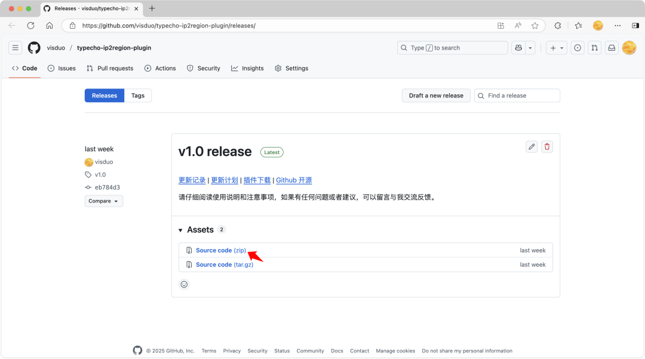Open visduo author link in release sidebar
The width and height of the screenshot is (645, 359).
pyautogui.click(x=104, y=162)
